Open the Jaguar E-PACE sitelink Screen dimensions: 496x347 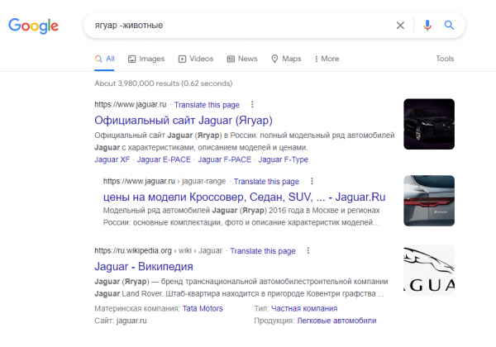pyautogui.click(x=164, y=159)
